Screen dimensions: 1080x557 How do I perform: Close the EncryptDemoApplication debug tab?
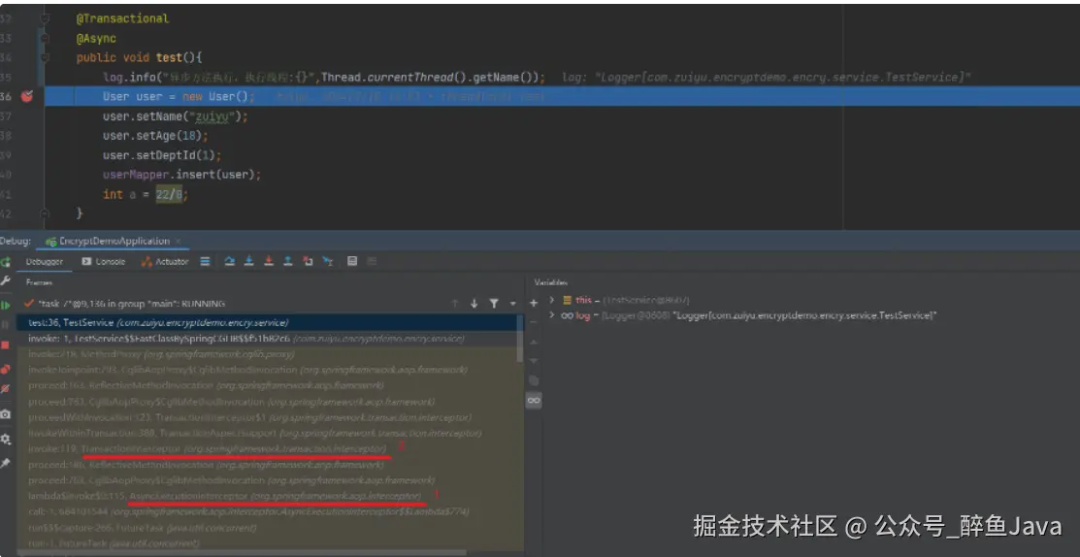(x=179, y=241)
